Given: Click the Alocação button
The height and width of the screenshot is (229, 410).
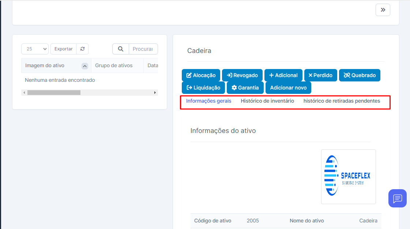Looking at the screenshot, I should (201, 75).
